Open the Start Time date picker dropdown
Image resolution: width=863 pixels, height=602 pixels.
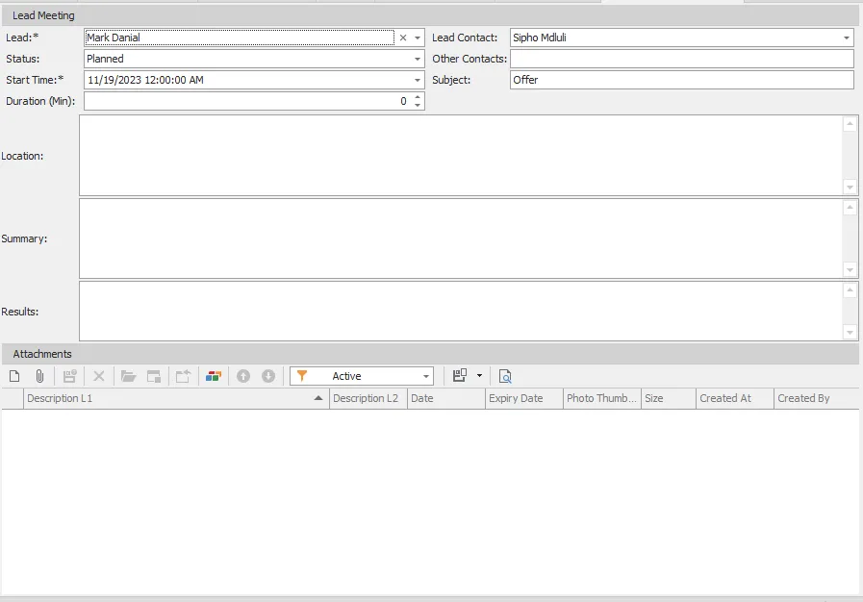pos(418,80)
